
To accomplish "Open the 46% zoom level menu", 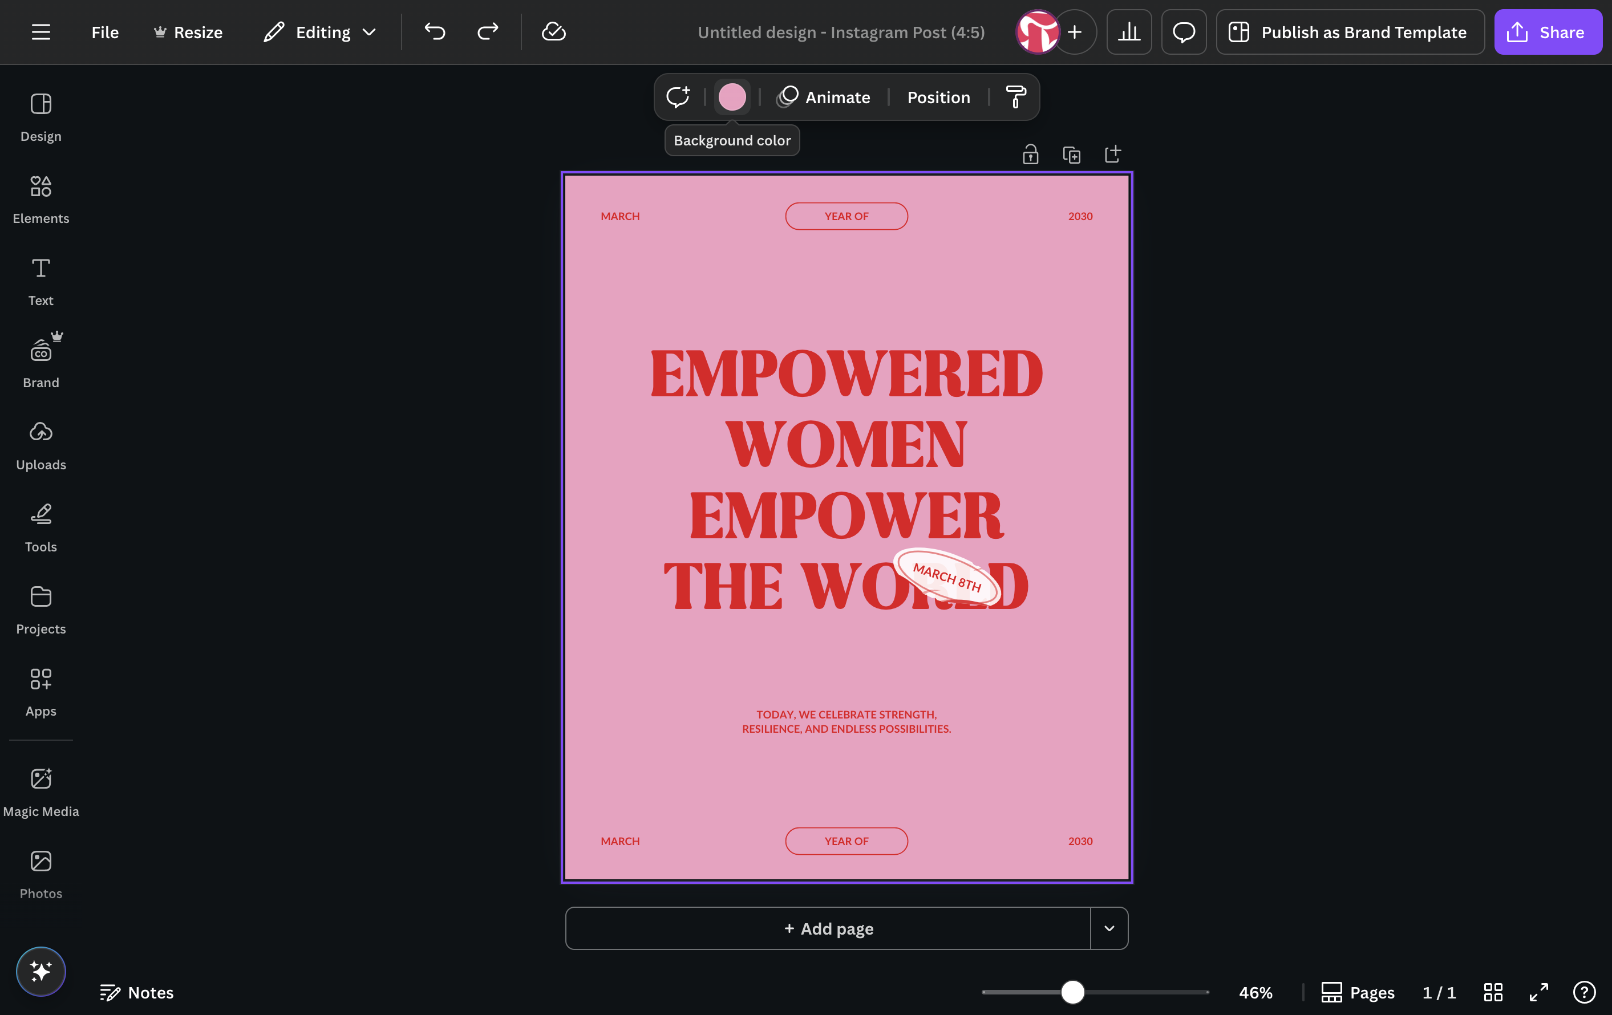I will (x=1255, y=992).
